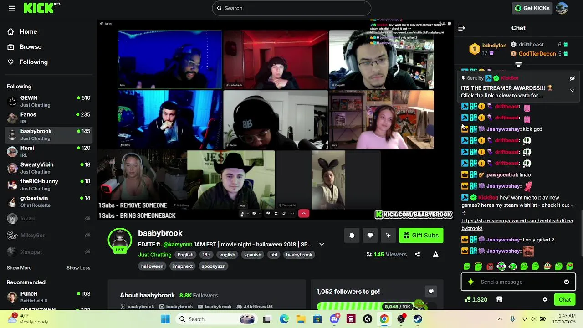This screenshot has width=583, height=328.
Task: Expand the pinned message chevron
Action: 572,90
